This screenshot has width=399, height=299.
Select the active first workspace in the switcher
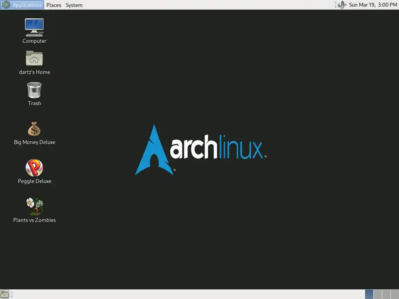[369, 294]
